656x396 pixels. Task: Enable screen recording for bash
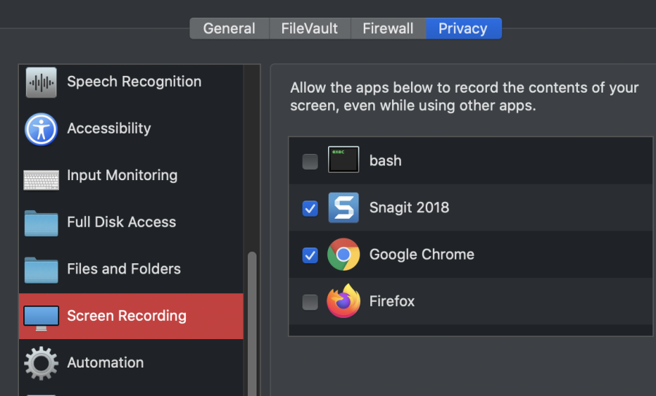tap(311, 161)
